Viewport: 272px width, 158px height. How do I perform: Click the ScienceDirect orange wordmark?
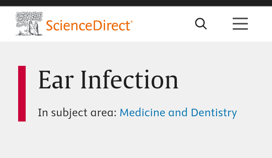[x=88, y=26]
